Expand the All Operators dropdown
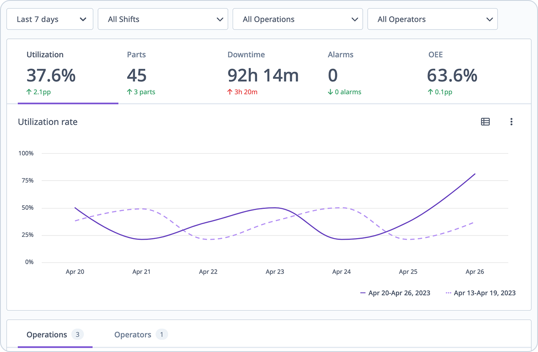 click(x=432, y=19)
